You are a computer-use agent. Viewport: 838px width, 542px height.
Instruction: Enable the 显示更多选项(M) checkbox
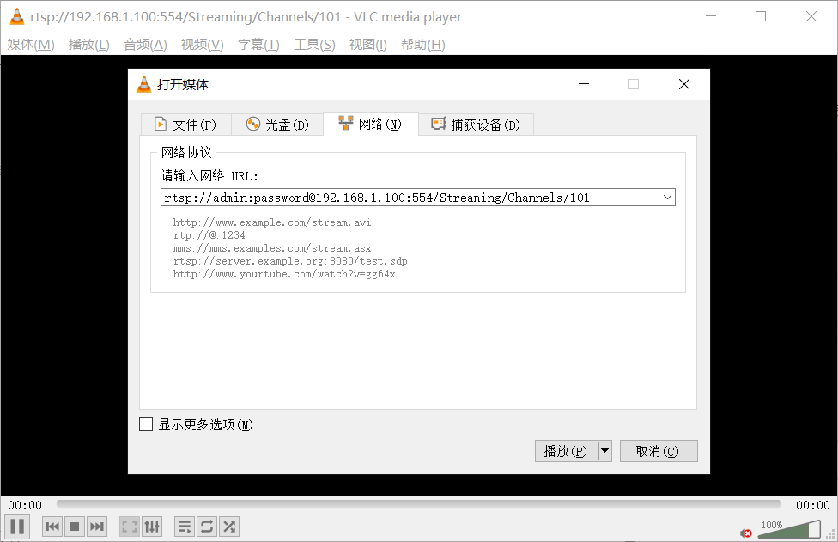click(146, 424)
